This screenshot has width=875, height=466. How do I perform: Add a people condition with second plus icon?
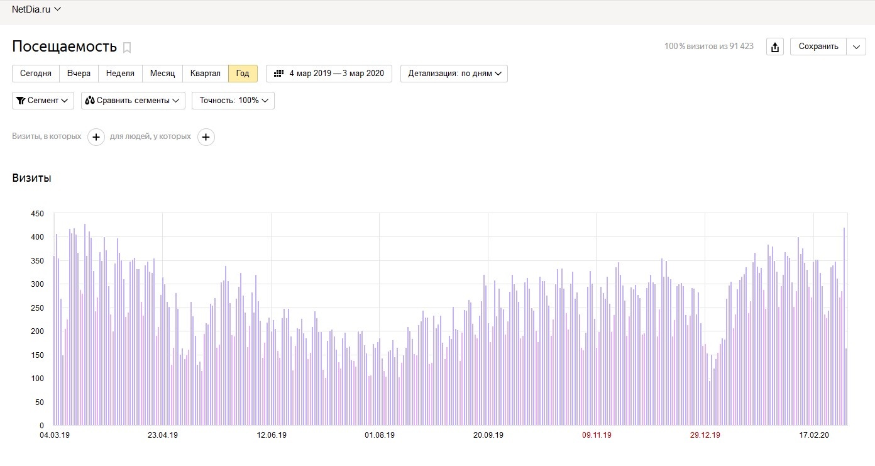click(x=206, y=136)
